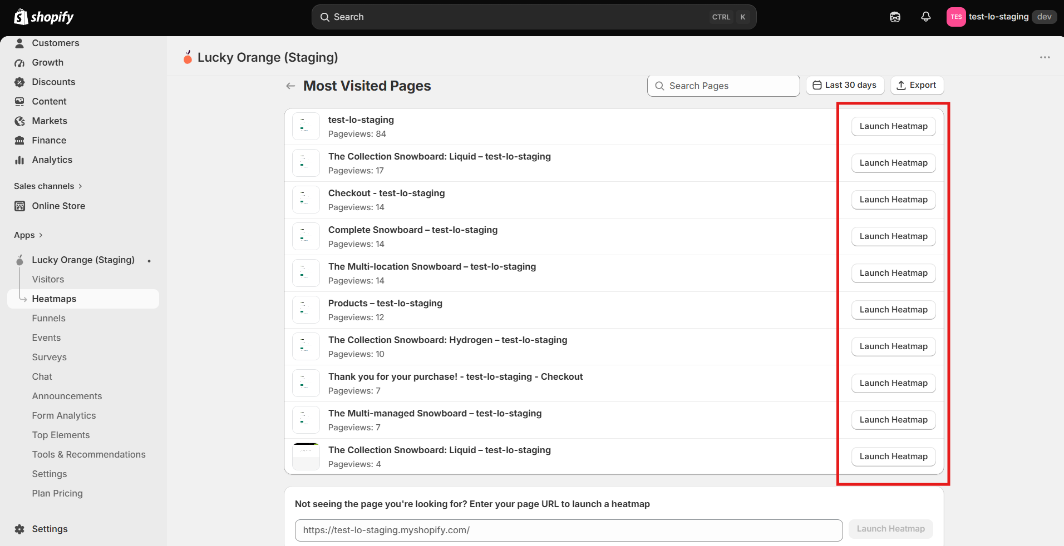1064x546 pixels.
Task: Open Online Store channel
Action: point(58,206)
